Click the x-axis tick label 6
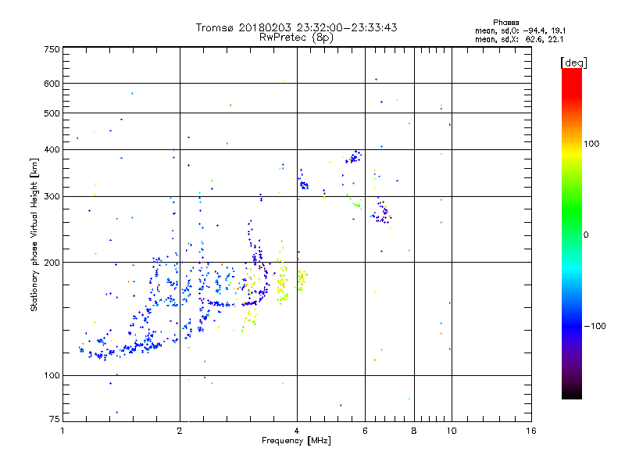 pyautogui.click(x=365, y=431)
